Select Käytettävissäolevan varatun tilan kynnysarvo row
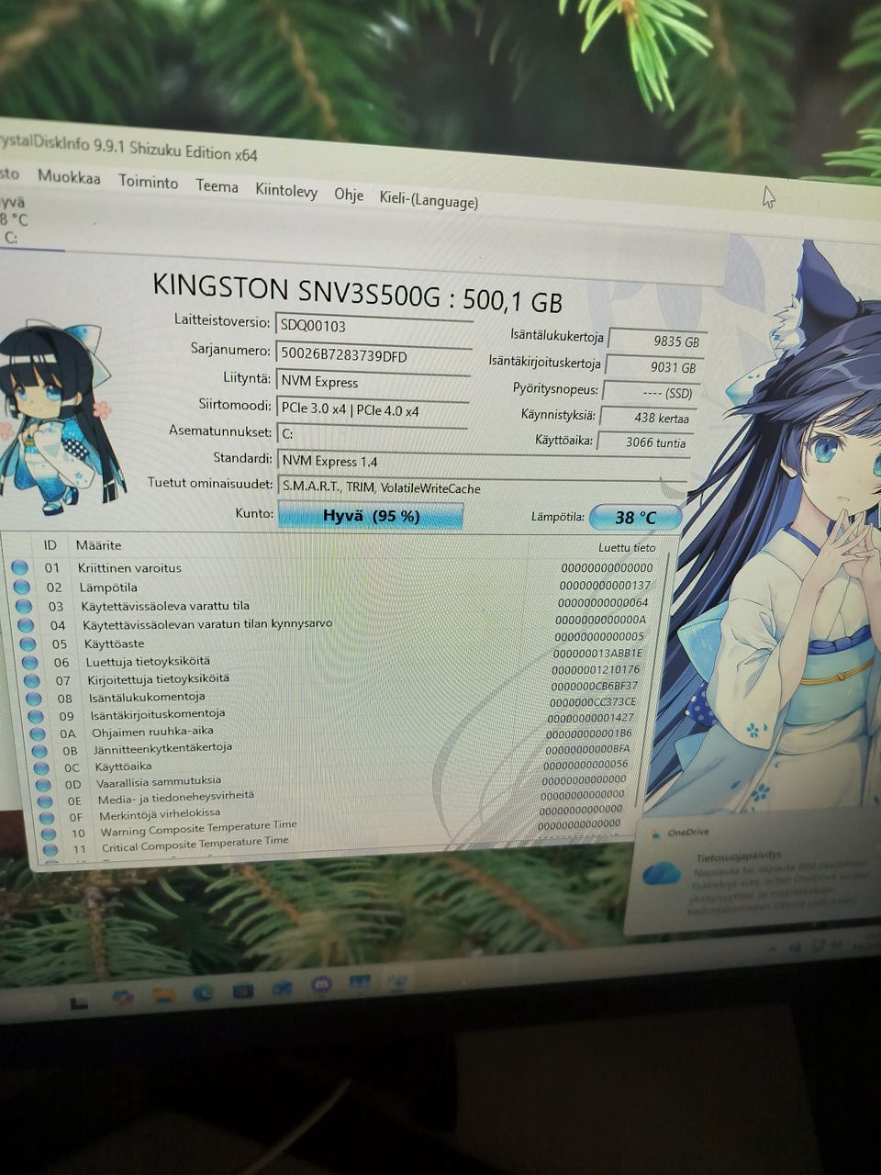881x1175 pixels. pyautogui.click(x=335, y=623)
